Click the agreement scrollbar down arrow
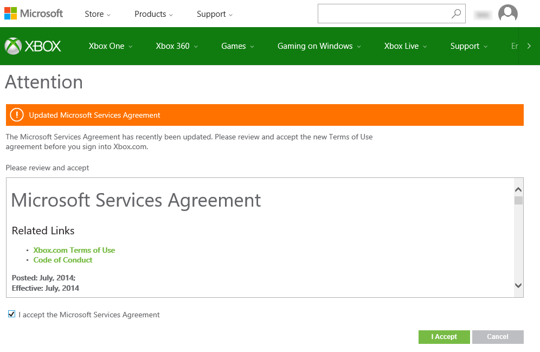The image size is (540, 352). tap(518, 285)
